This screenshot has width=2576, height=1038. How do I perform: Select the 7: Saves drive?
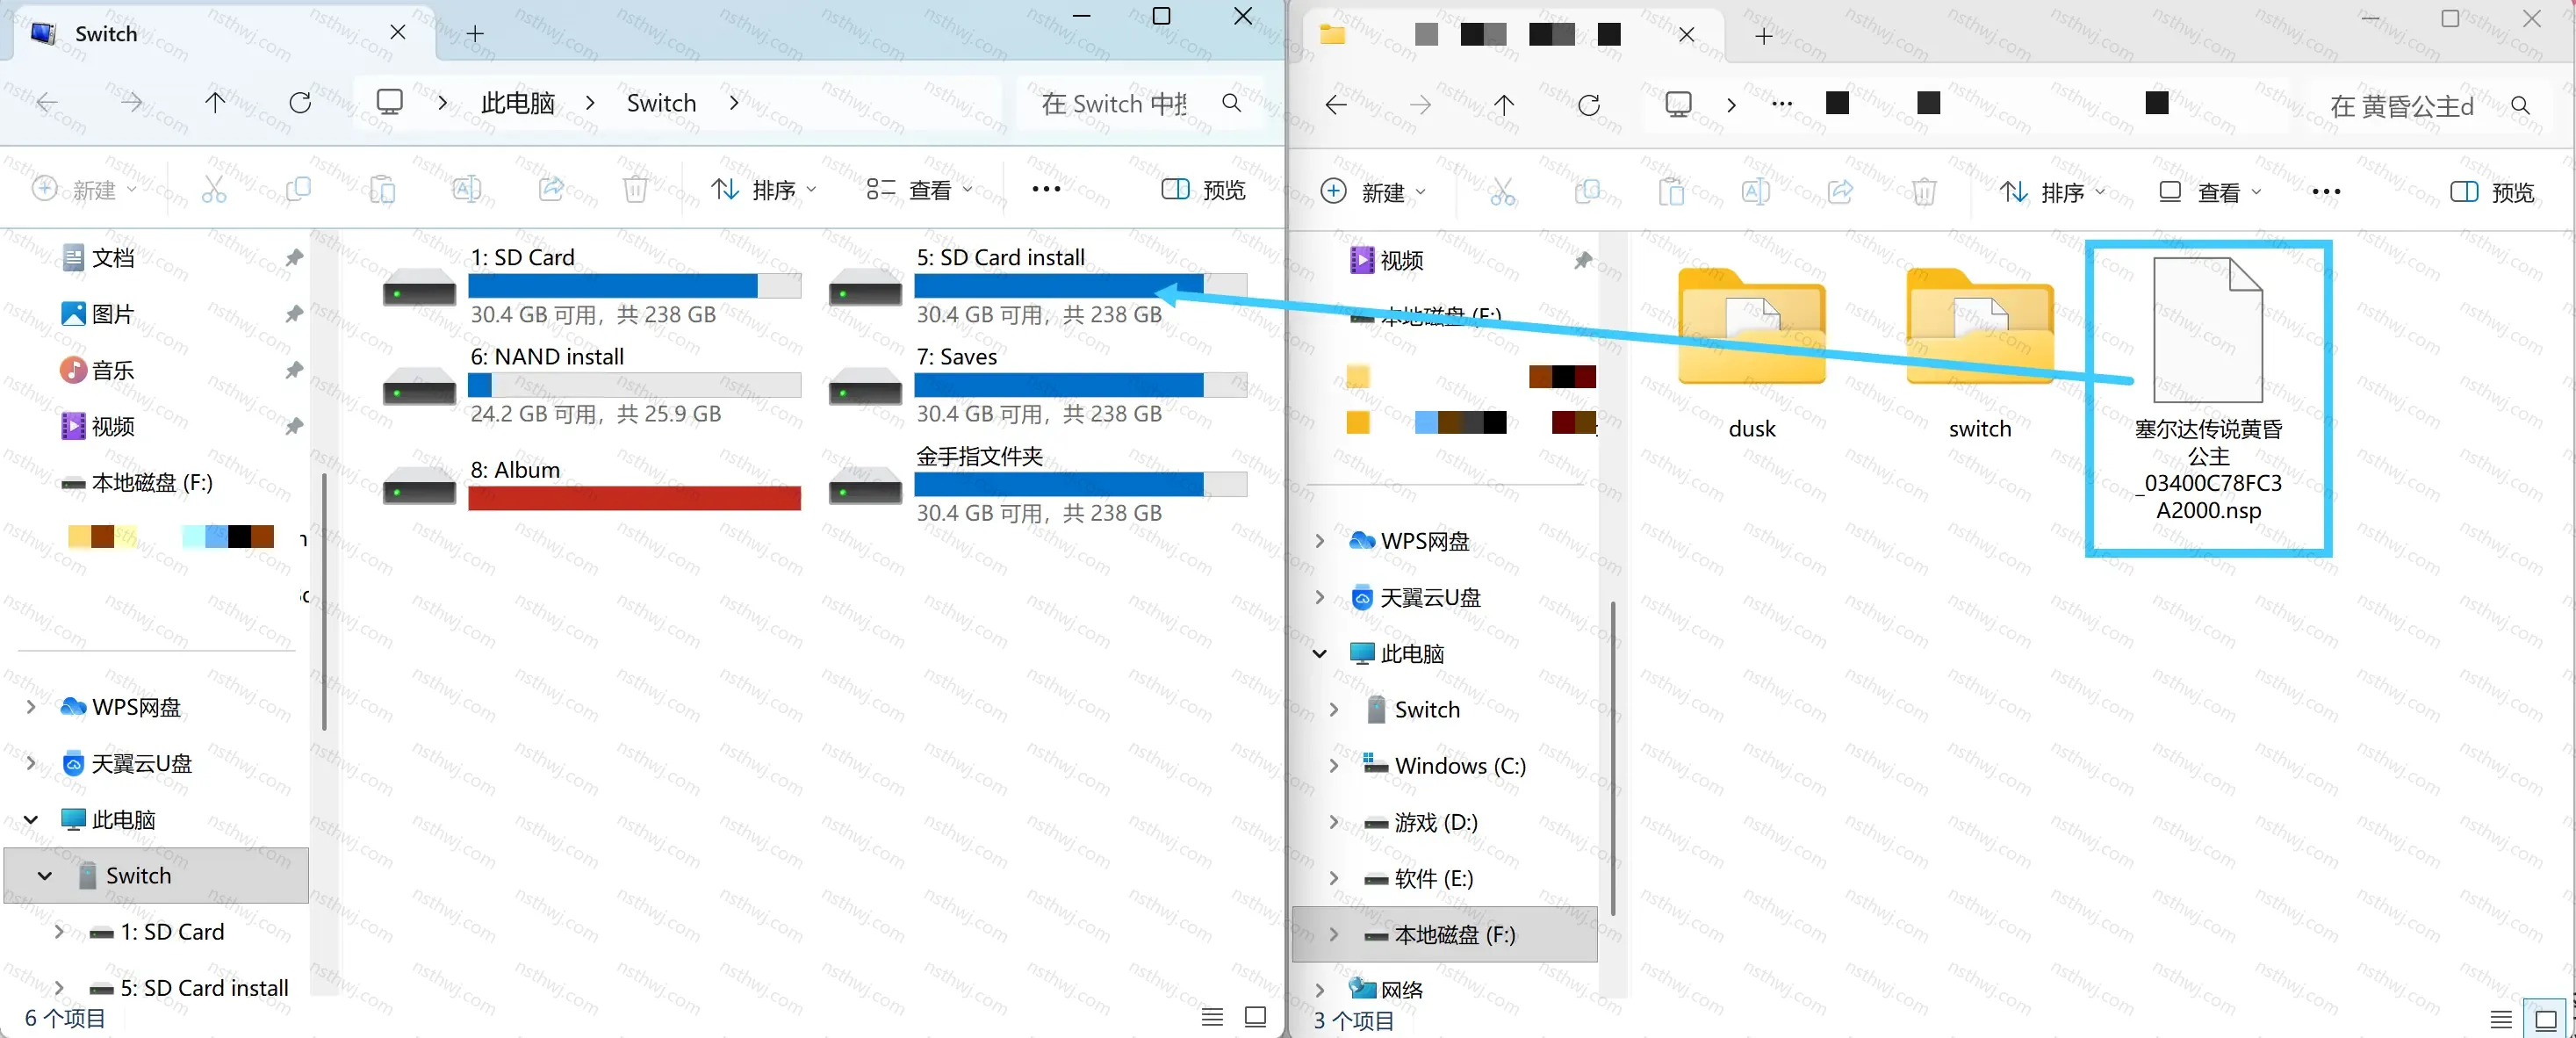click(x=1037, y=385)
